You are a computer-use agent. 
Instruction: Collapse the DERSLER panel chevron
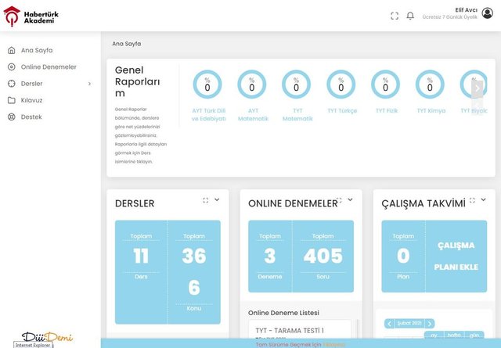coord(217,200)
